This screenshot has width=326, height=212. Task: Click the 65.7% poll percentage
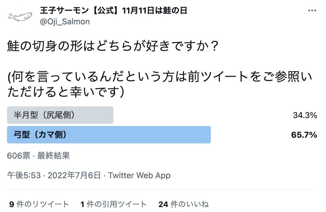[x=304, y=135]
